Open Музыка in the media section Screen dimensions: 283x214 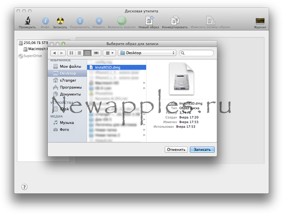pos(67,123)
